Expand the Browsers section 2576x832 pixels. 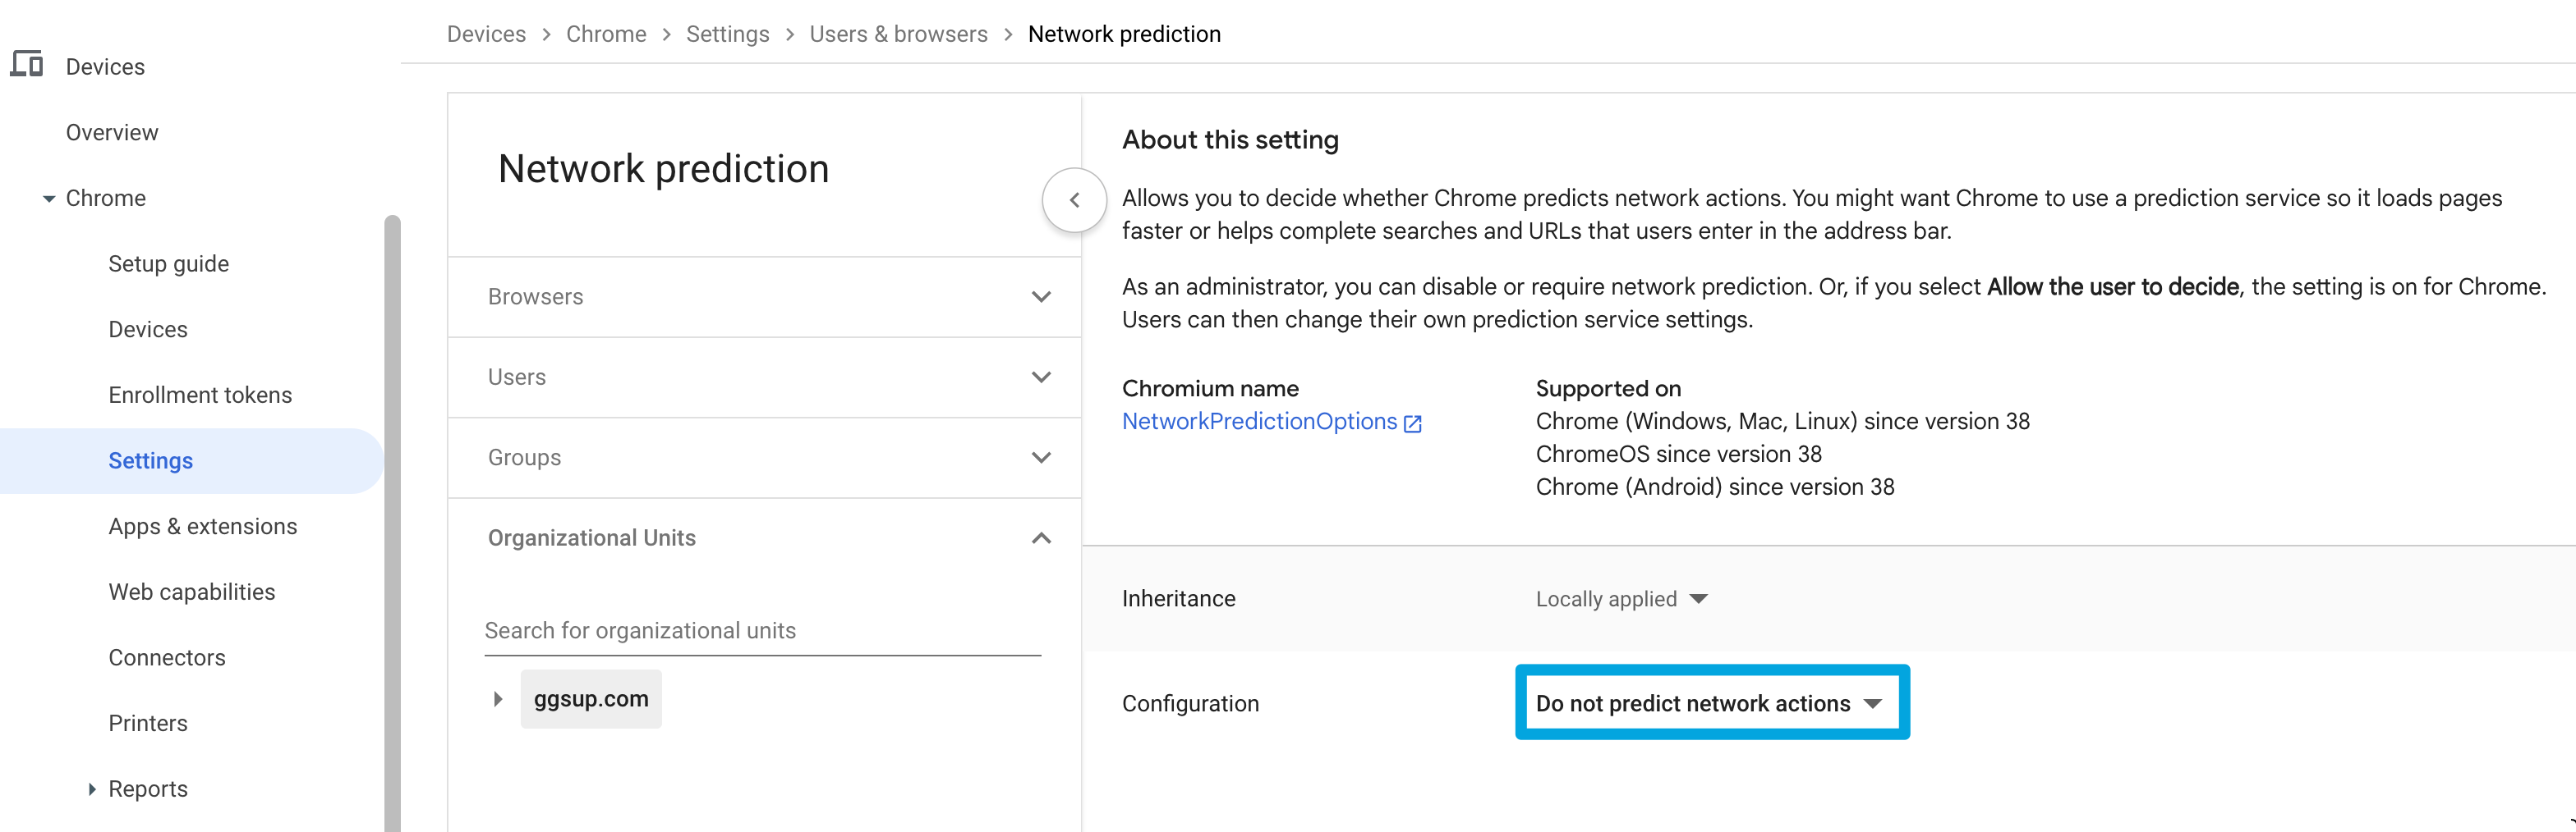click(1041, 297)
